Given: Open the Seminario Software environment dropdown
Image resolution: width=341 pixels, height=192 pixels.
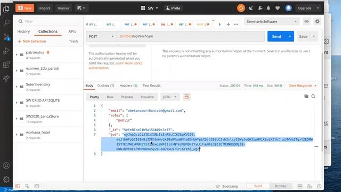Looking at the screenshot, I should tap(272, 21).
